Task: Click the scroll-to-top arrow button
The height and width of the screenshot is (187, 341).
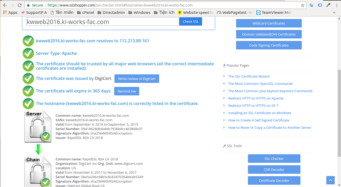Action: click(x=330, y=180)
